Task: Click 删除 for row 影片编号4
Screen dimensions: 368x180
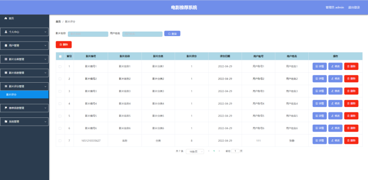Action: [x=352, y=103]
